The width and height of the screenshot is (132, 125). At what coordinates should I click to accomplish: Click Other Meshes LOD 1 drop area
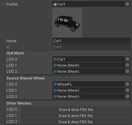coord(76,116)
